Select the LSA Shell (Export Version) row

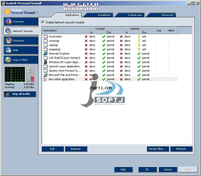[x=110, y=58]
